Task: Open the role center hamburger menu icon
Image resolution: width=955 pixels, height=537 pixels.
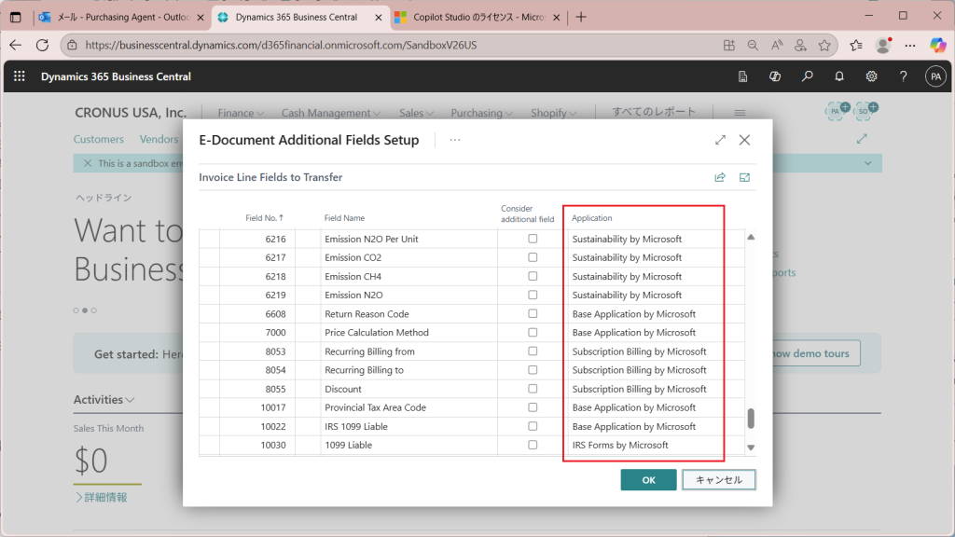Action: tap(740, 113)
